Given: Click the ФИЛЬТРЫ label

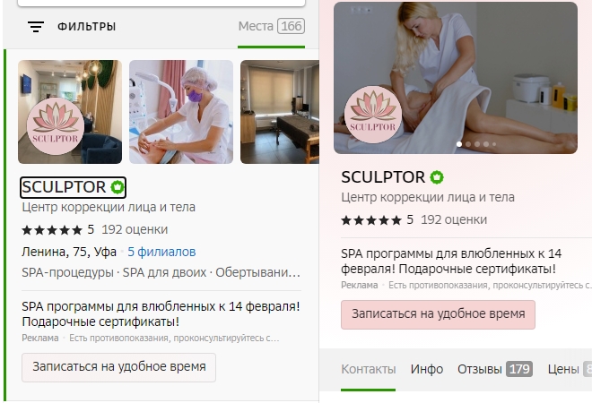Looking at the screenshot, I should pos(86,27).
